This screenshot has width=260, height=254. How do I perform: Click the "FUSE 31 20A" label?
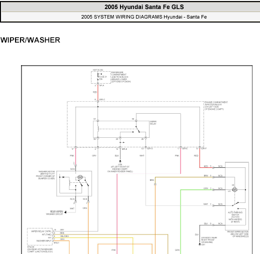coord(102,78)
